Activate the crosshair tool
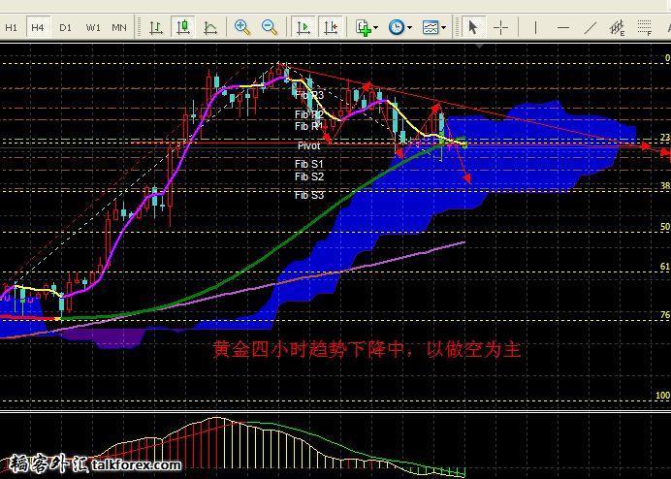The image size is (671, 479). click(x=501, y=28)
